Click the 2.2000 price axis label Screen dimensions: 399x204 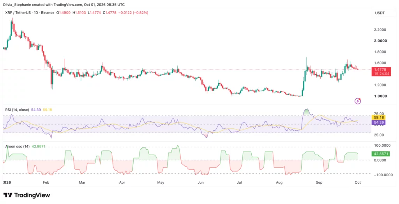coord(380,30)
